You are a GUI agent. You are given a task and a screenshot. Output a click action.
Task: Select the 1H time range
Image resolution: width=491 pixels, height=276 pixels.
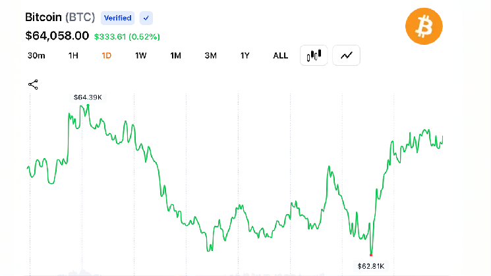click(73, 56)
